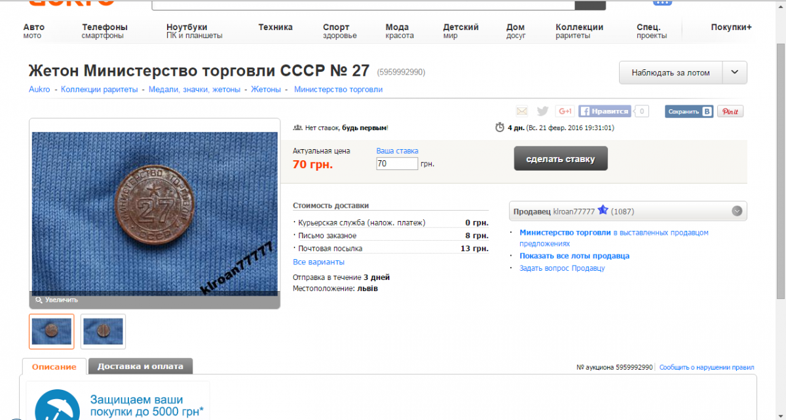Switch to Доставка и оплата tab
This screenshot has width=786, height=420.
click(x=140, y=366)
